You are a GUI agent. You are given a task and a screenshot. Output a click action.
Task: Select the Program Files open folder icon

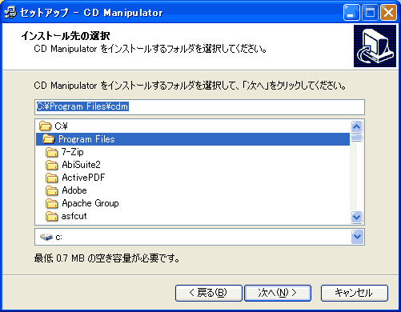(49, 138)
